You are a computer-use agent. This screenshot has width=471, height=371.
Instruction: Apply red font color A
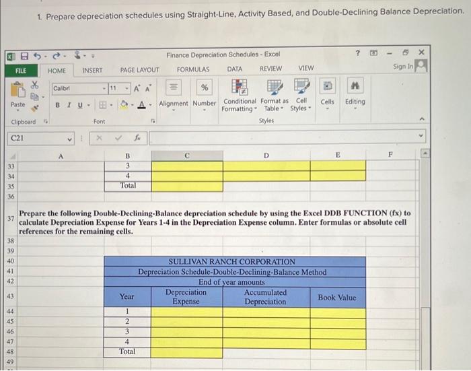pyautogui.click(x=142, y=104)
